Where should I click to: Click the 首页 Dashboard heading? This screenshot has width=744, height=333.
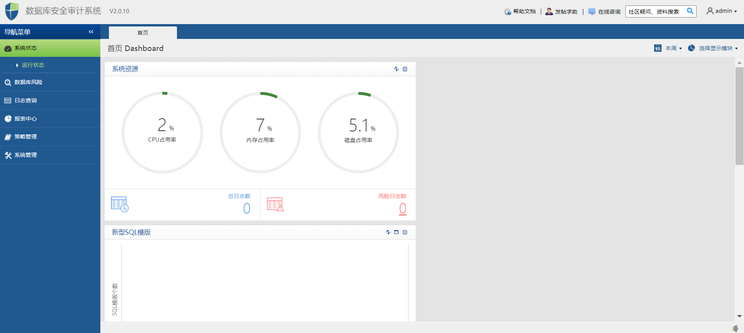(x=135, y=48)
